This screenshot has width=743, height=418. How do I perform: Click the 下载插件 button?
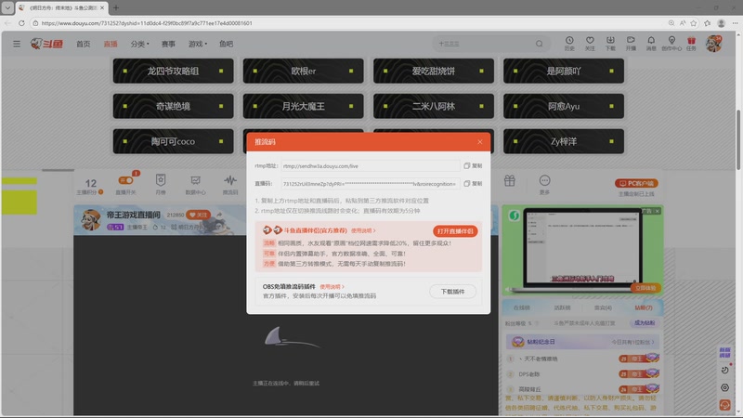[452, 292]
